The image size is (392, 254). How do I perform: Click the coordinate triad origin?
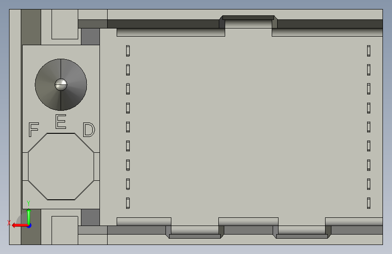(x=29, y=226)
